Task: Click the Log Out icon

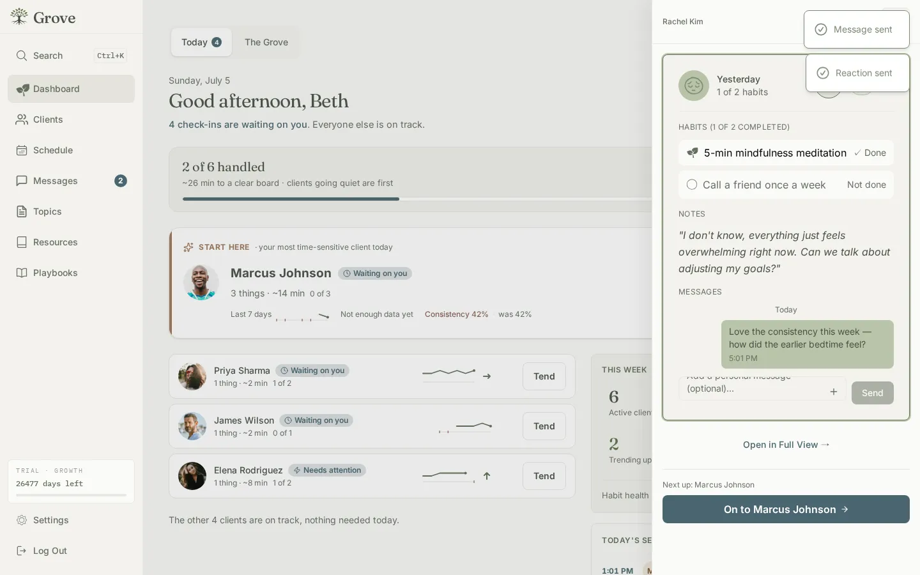Action: coord(22,551)
